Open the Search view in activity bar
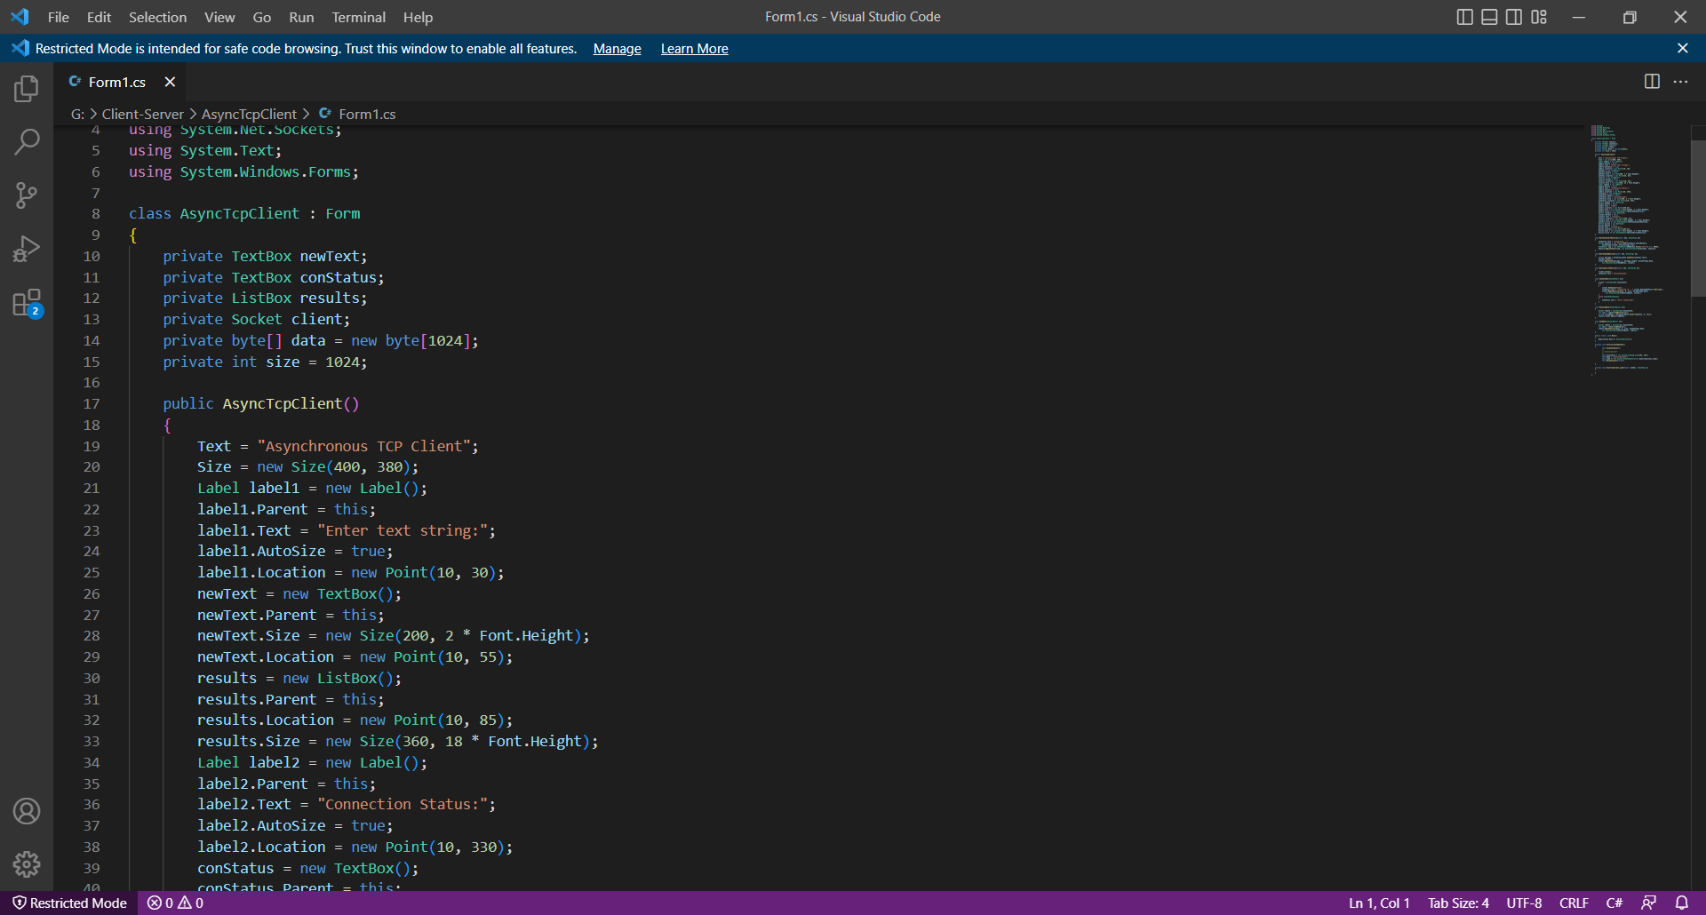The height and width of the screenshot is (915, 1706). click(27, 142)
